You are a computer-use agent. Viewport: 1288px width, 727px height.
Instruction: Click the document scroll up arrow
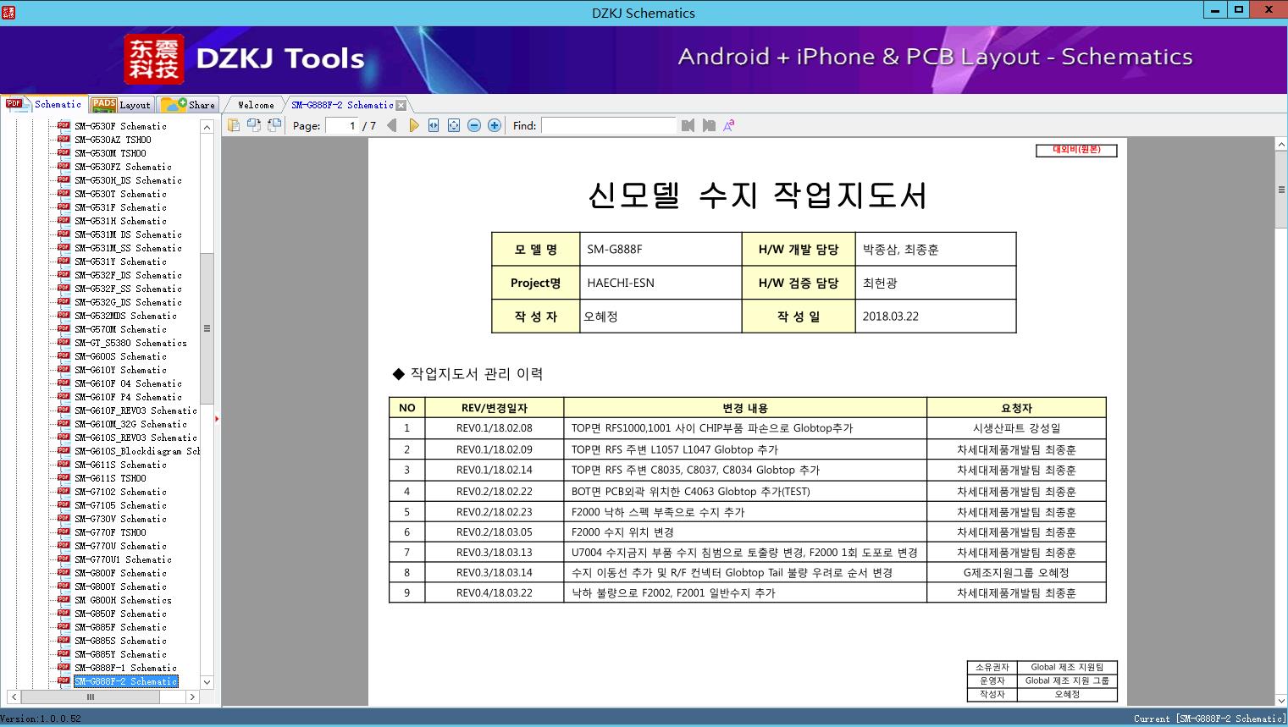point(1281,145)
